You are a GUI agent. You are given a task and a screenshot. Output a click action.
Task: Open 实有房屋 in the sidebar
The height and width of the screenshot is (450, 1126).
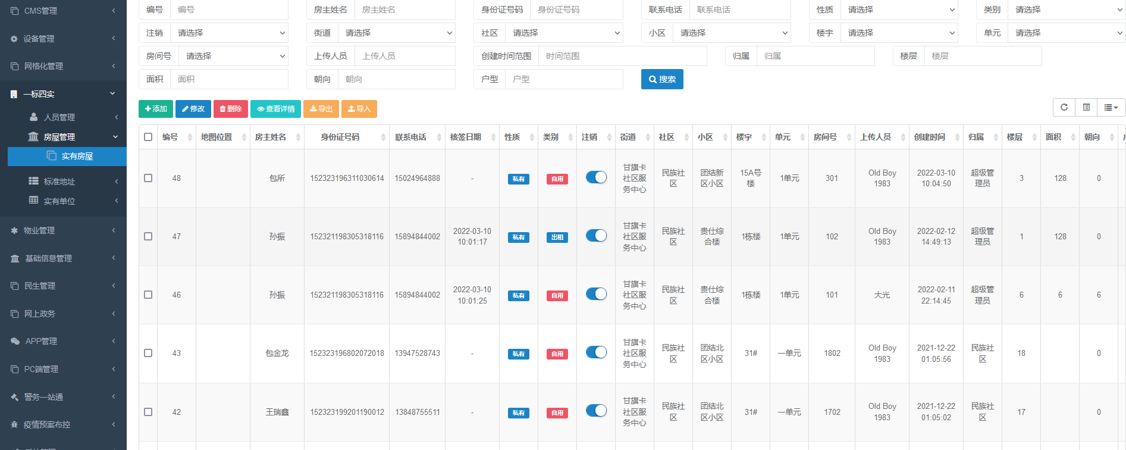click(77, 156)
